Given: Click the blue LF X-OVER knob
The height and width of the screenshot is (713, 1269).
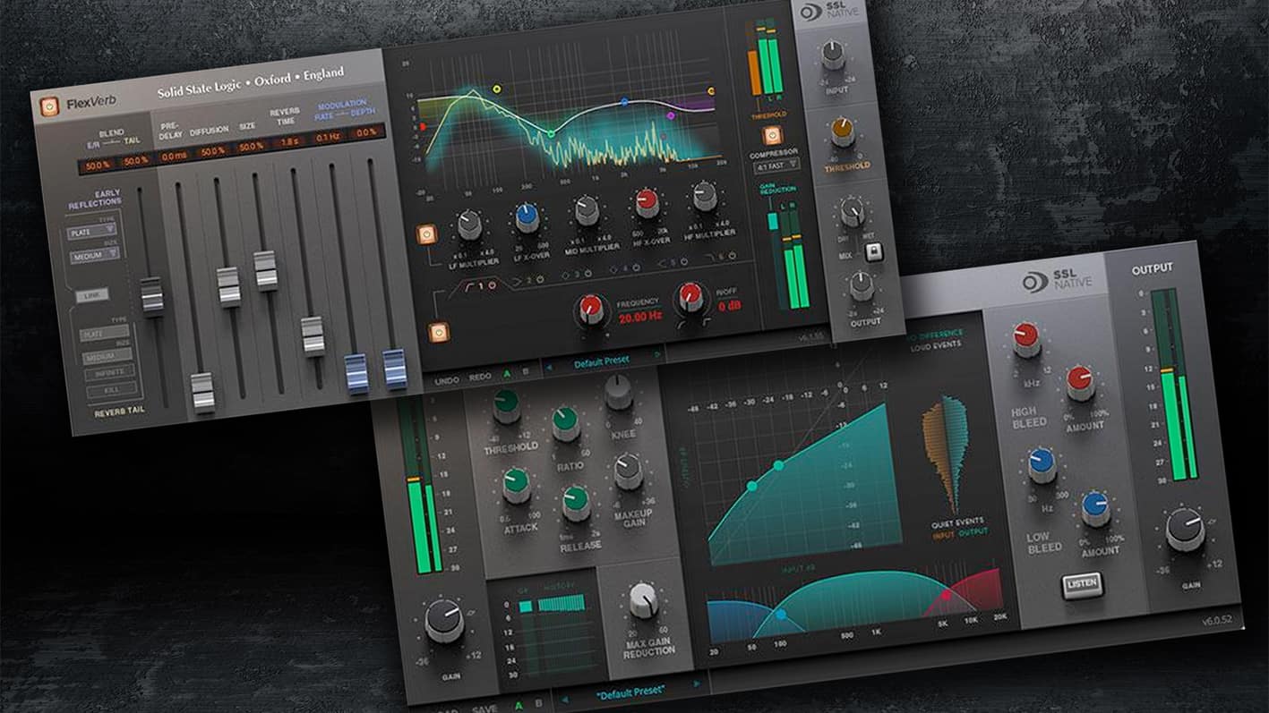Looking at the screenshot, I should (527, 216).
